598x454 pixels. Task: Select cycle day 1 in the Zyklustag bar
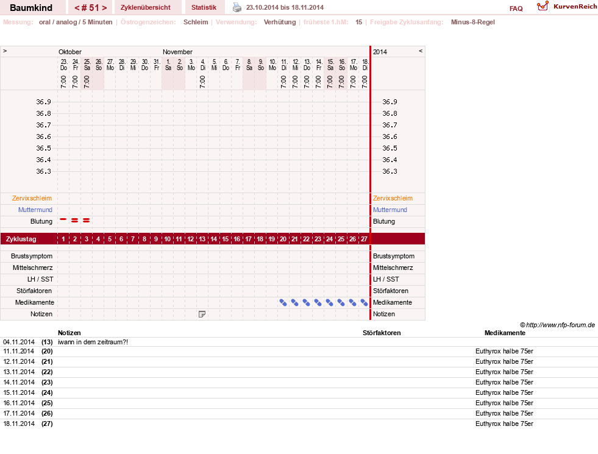tap(63, 239)
